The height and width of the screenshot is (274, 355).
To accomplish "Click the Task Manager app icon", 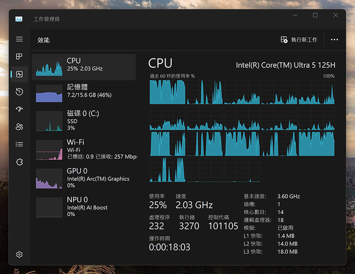I will [x=19, y=19].
